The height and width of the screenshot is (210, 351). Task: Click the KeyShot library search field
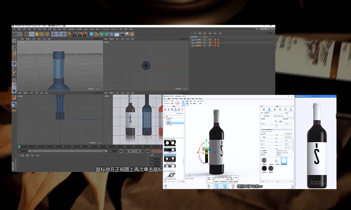tap(170, 113)
